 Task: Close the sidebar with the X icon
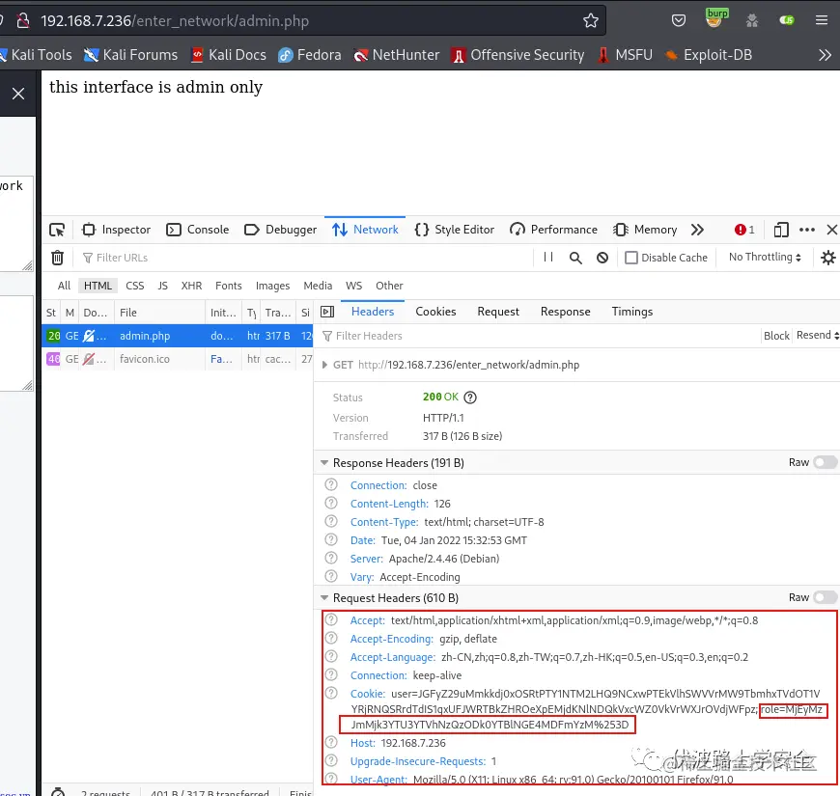tap(18, 94)
